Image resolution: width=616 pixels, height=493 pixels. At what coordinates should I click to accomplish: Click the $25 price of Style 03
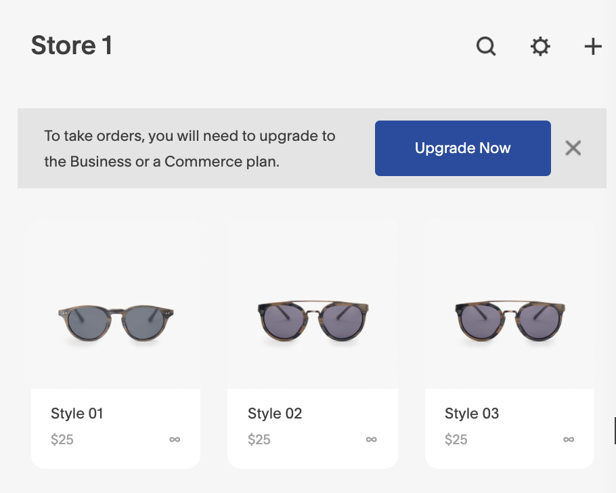point(456,440)
